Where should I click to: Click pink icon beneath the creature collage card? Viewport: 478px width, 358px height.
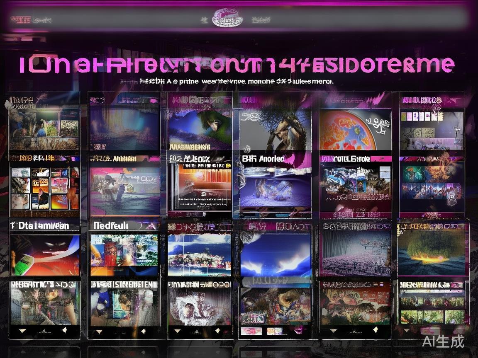pyautogui.click(x=298, y=330)
